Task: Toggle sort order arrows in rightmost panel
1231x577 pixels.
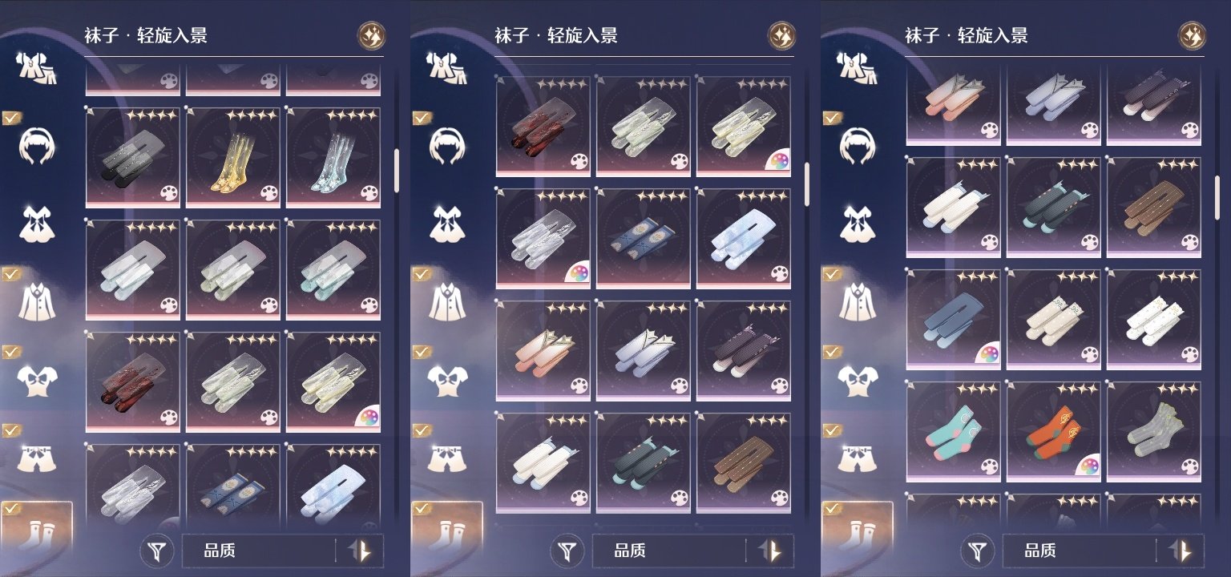Action: [x=1181, y=551]
